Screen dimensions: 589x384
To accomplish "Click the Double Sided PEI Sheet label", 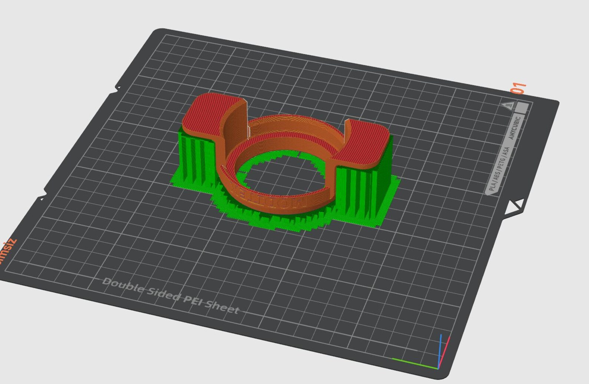I will pyautogui.click(x=171, y=296).
